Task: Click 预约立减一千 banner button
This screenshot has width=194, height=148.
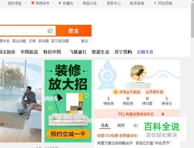Action: pyautogui.click(x=68, y=134)
